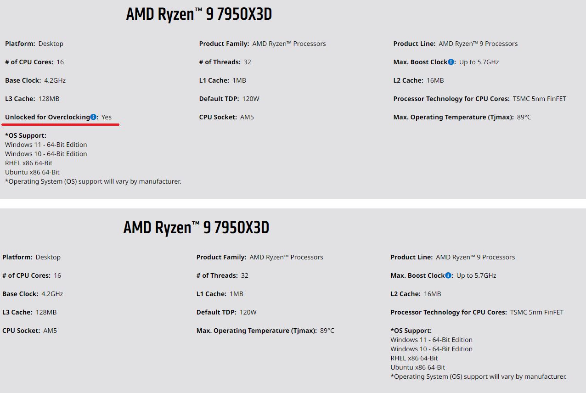Viewport: 586px width, 393px height.
Task: Select 'L3 Cache: 128MB' in upper spec sheet
Action: click(x=32, y=99)
